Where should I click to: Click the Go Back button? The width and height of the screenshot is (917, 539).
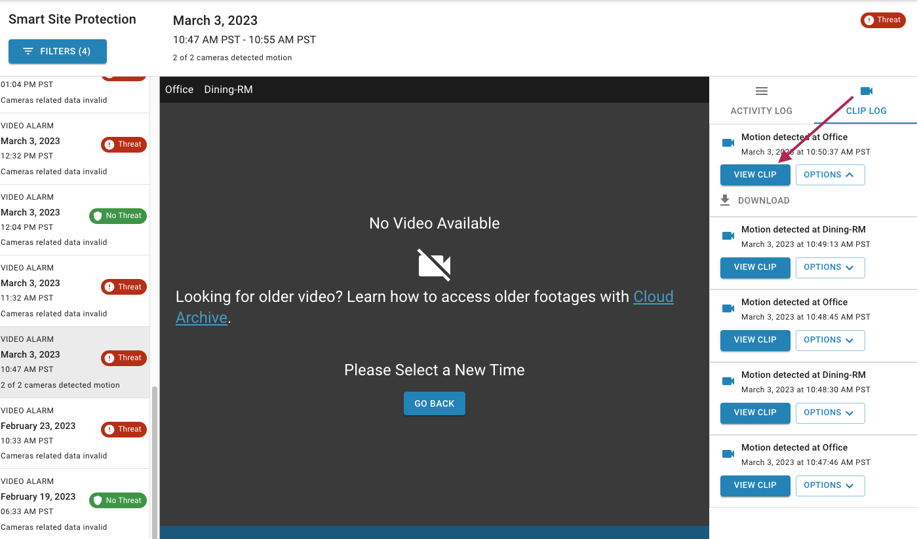[x=435, y=403]
